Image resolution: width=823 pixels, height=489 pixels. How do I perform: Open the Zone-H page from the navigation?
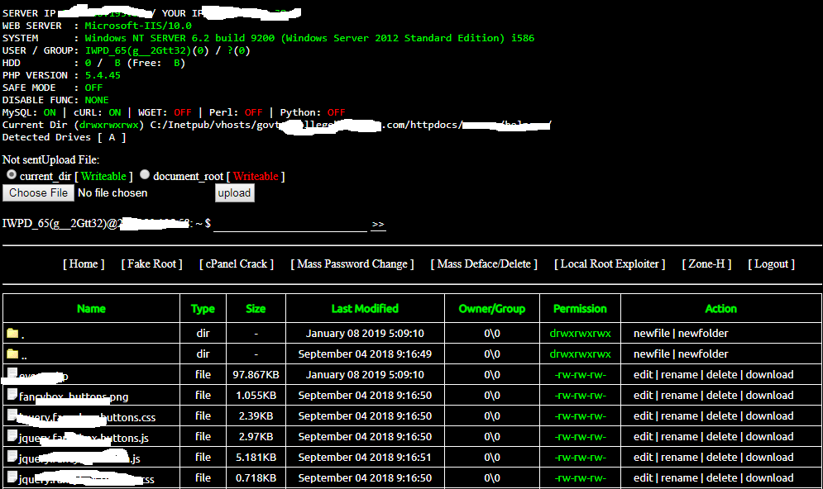[707, 263]
